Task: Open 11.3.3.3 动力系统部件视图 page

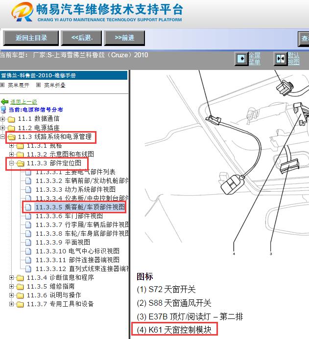Action: [x=75, y=190]
